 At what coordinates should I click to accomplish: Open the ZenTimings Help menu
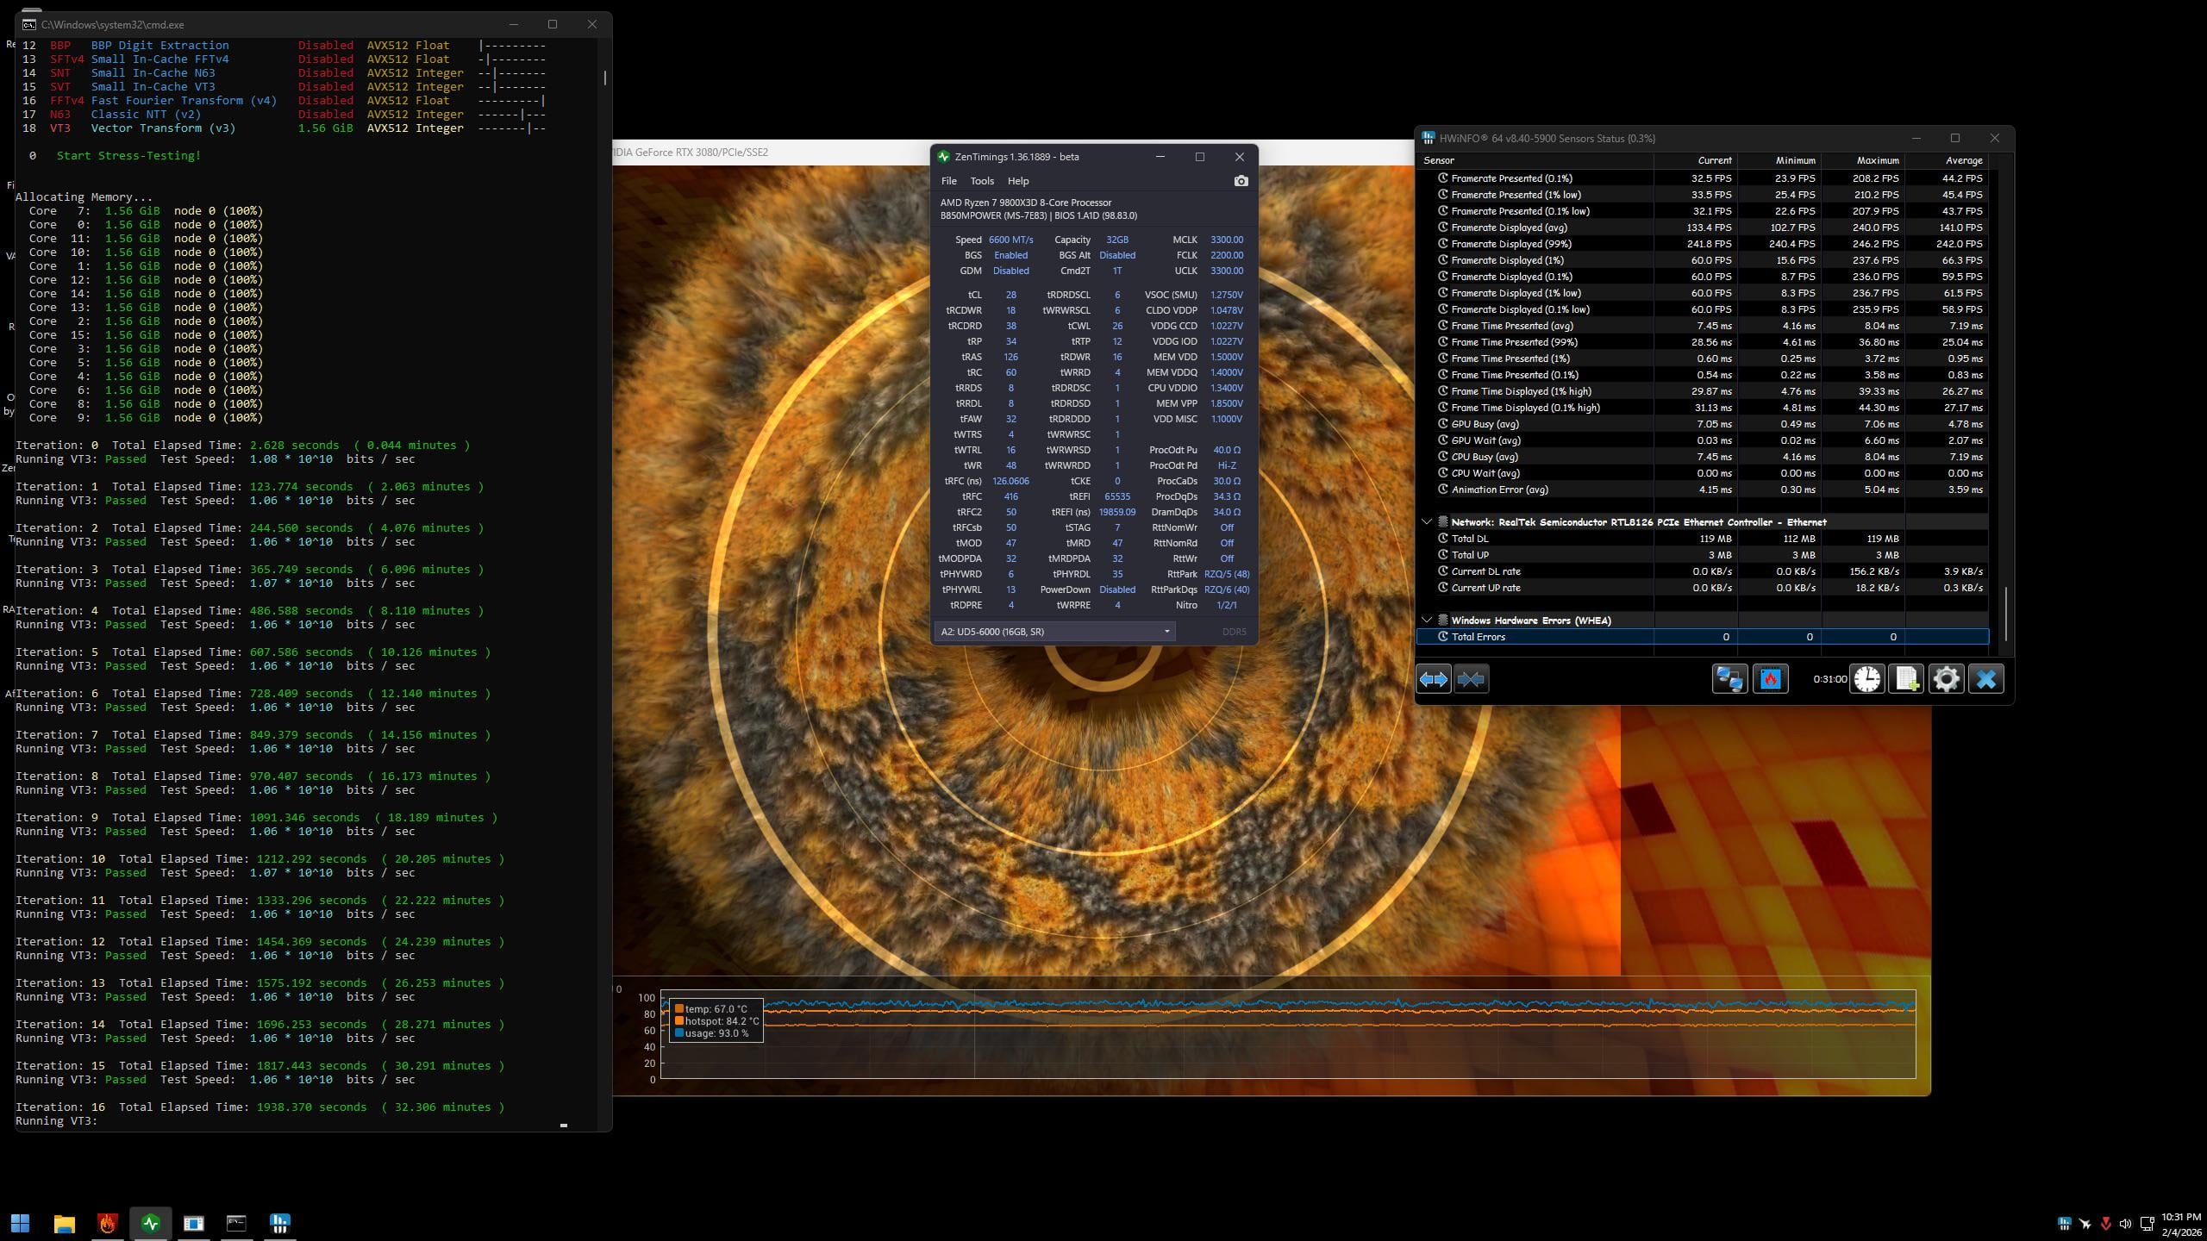click(x=1017, y=181)
